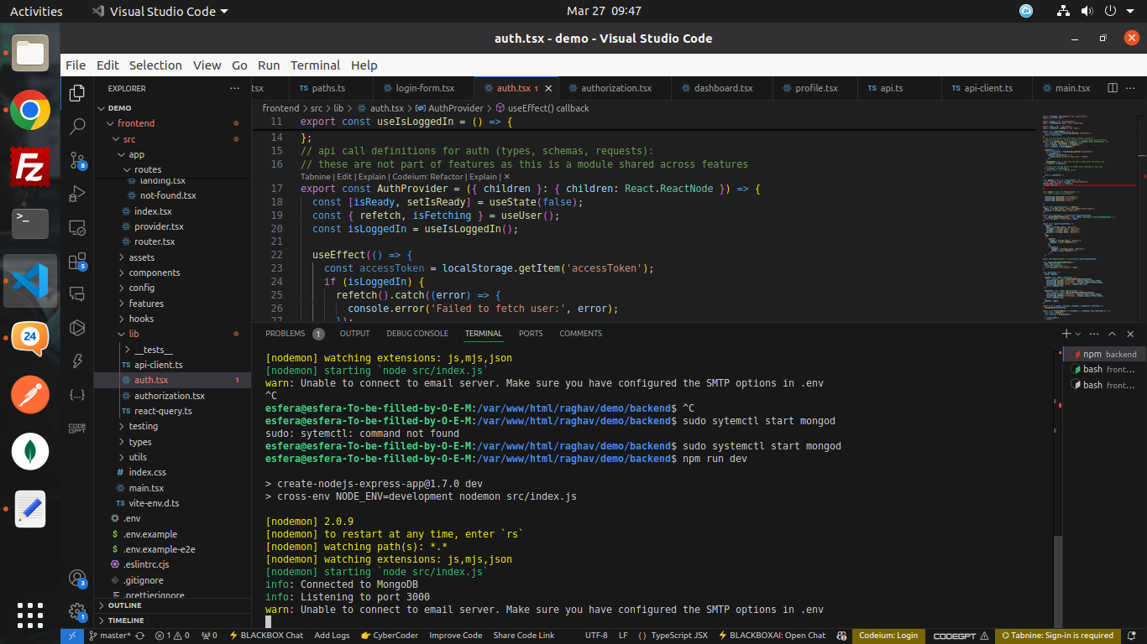Switch to the OUTPUT panel tab
The image size is (1147, 644).
pyautogui.click(x=354, y=334)
